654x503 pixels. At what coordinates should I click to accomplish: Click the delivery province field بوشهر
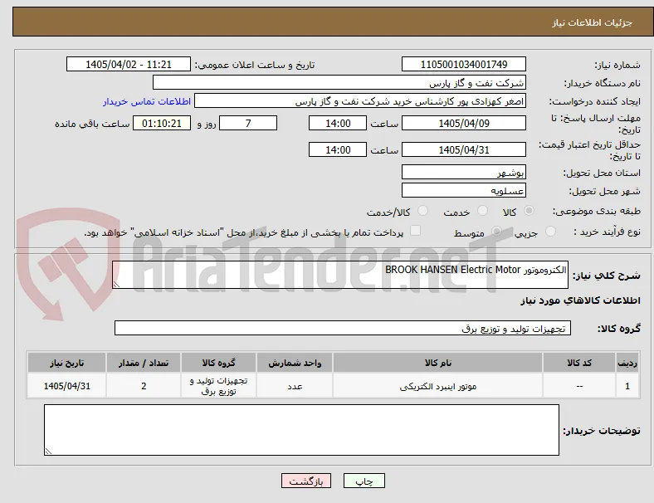coord(464,173)
